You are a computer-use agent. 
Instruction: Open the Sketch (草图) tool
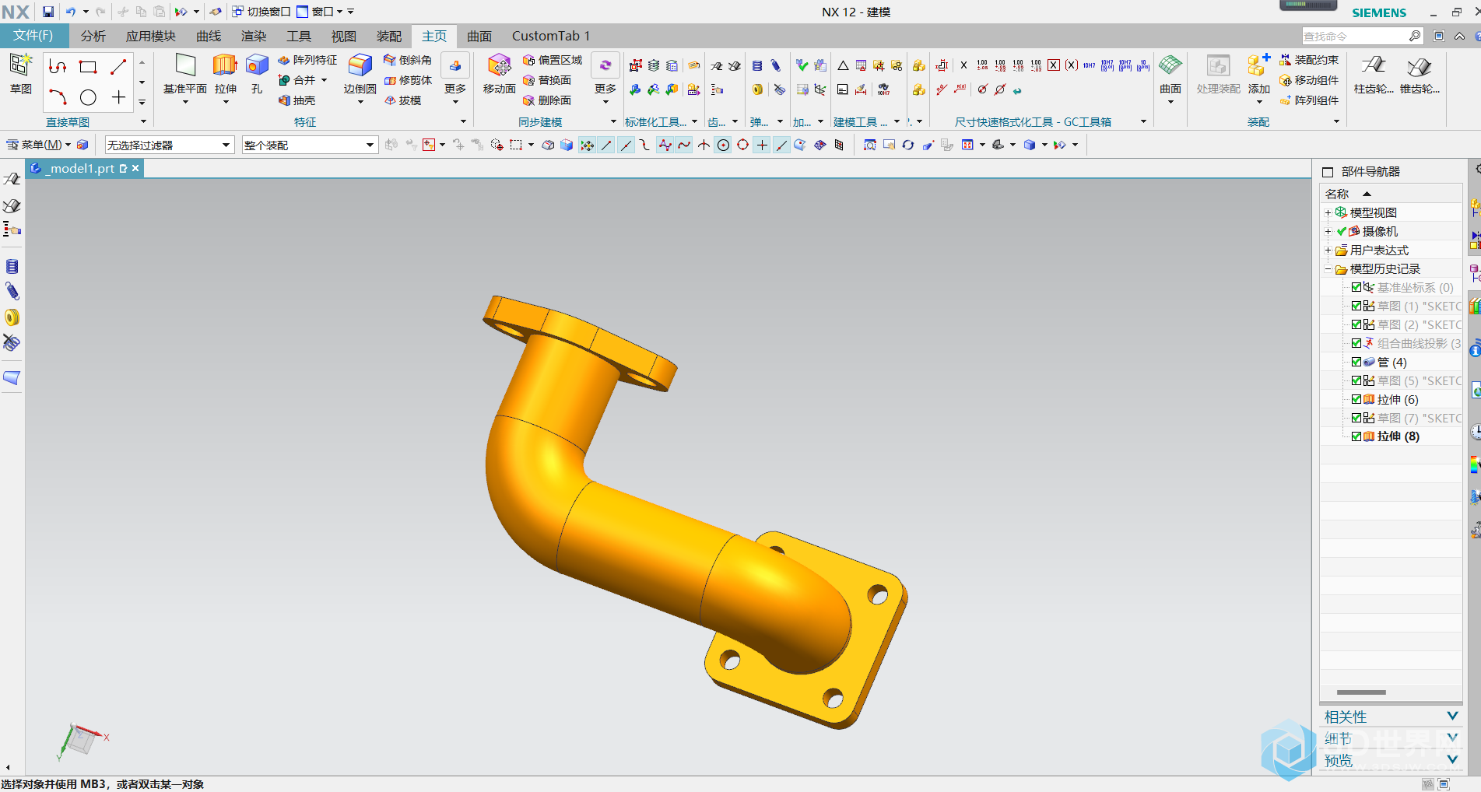20,74
